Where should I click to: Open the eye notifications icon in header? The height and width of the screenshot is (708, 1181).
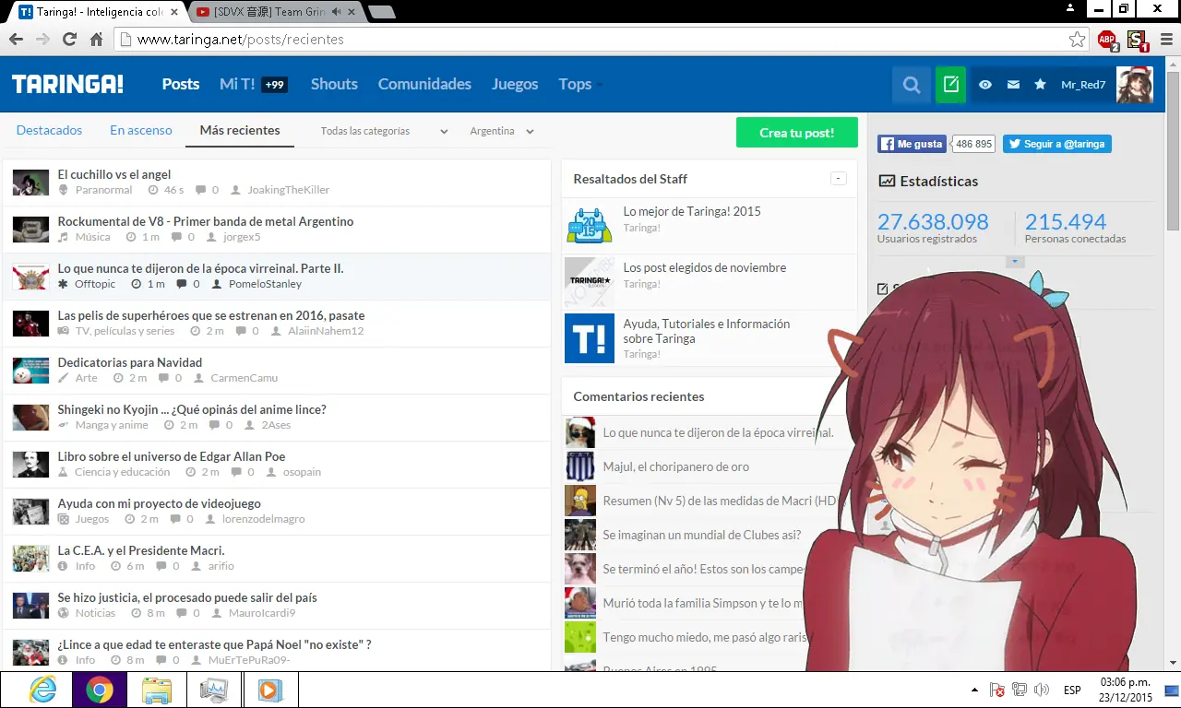[x=985, y=85]
